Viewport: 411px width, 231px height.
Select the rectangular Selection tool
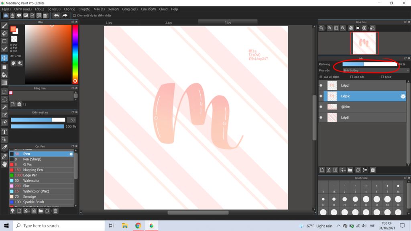click(x=4, y=92)
